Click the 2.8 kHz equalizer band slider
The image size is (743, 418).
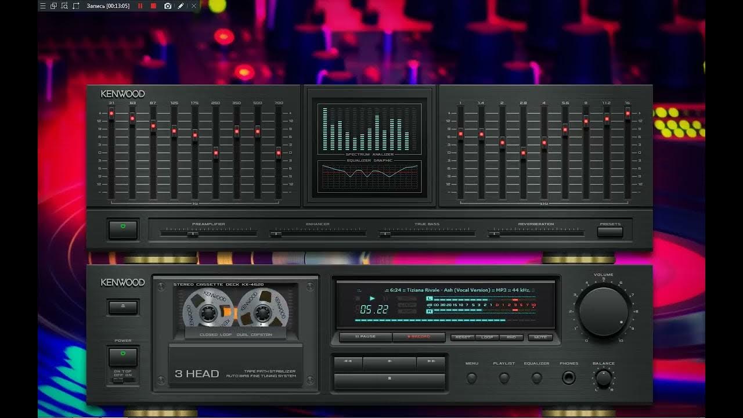point(523,153)
